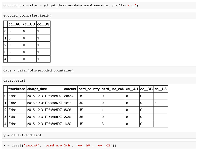Image resolution: width=198 pixels, height=152 pixels.
Task: Click the card_use_24h column header
Action: click(113, 89)
